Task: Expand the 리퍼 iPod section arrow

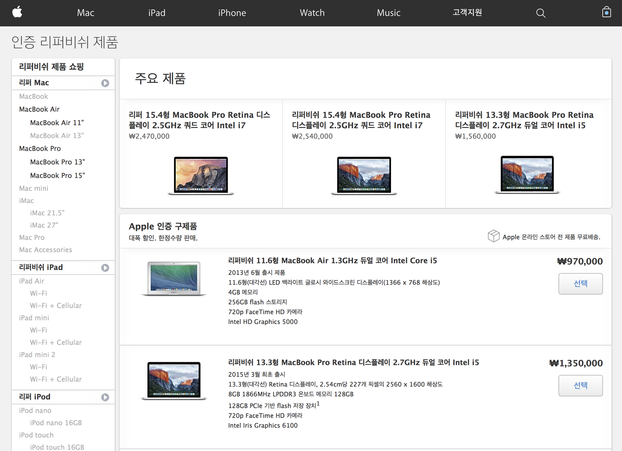Action: pyautogui.click(x=105, y=397)
